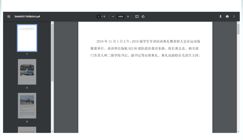Click the zoom out minus icon
The width and height of the screenshot is (243, 140).
113,17
